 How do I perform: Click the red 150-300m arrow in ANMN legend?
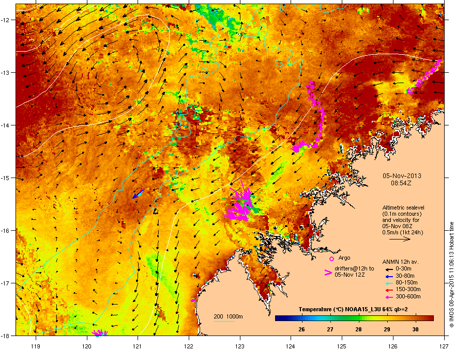click(389, 290)
